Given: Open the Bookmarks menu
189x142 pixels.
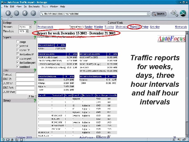Looking at the screenshot, I should pos(34,7).
